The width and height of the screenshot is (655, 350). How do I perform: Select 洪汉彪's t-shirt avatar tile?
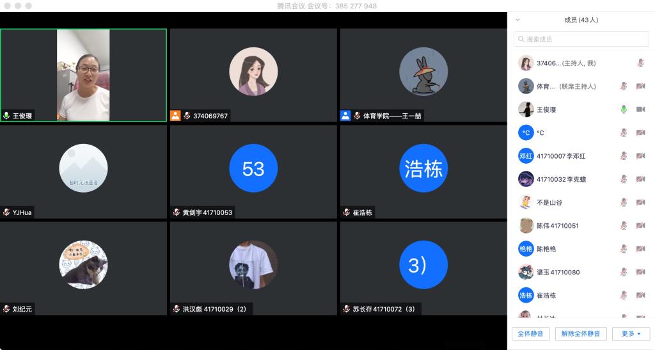point(253,264)
